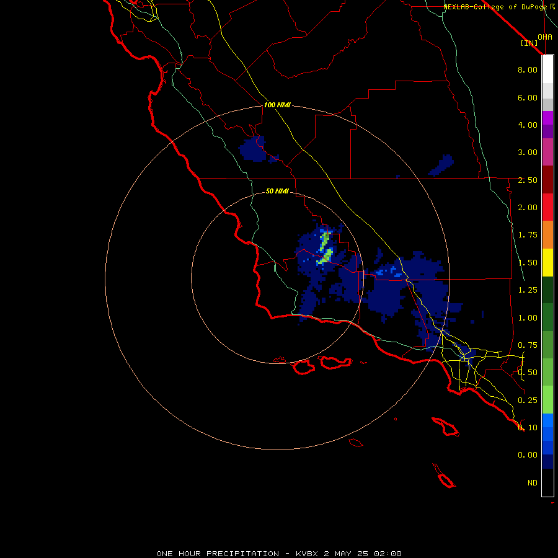Select the 8.00 legend value
This screenshot has height=558, width=558.
pos(528,69)
